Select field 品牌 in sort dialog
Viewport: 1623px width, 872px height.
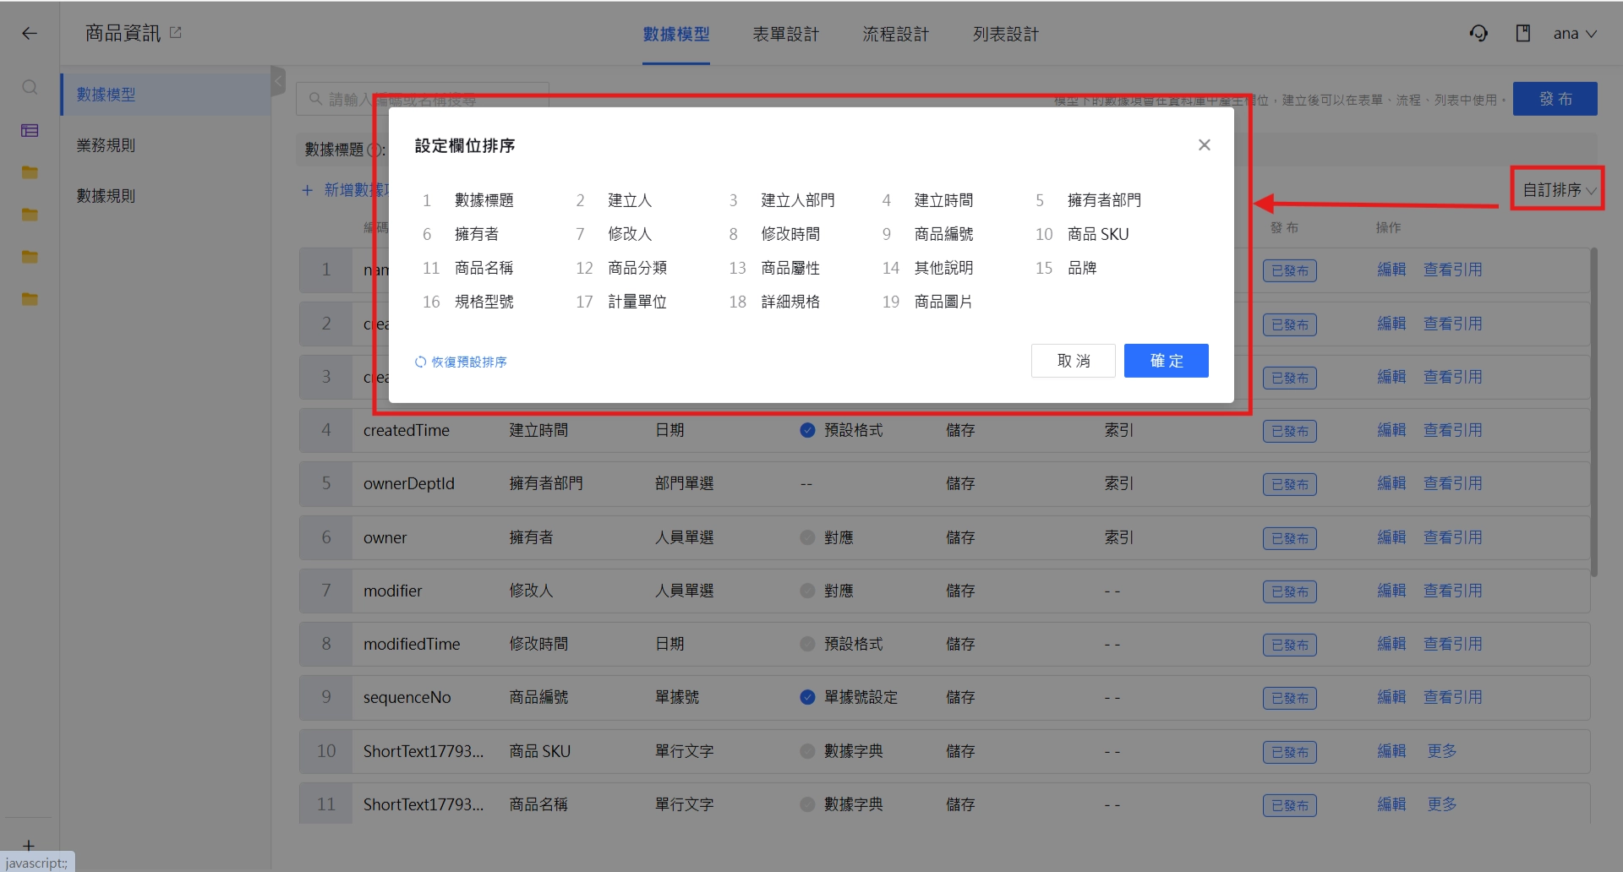pos(1082,268)
